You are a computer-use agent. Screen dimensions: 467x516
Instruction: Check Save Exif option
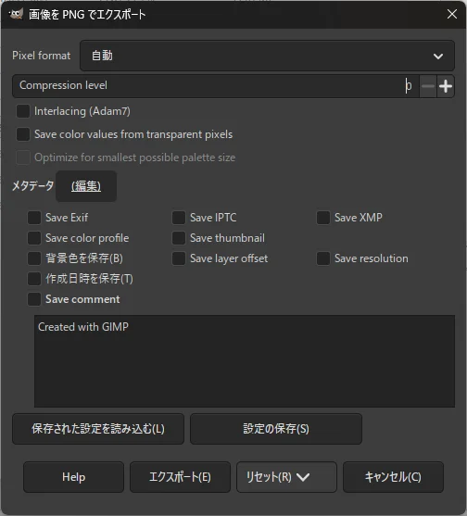pos(34,218)
